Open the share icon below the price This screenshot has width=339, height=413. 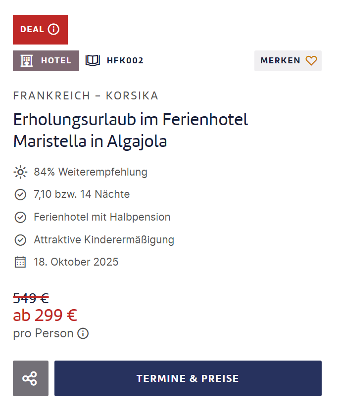30,378
